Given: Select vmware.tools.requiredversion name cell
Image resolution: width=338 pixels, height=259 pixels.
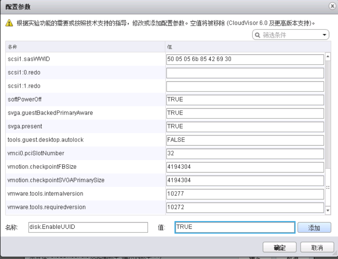Looking at the screenshot, I should coord(85,207).
